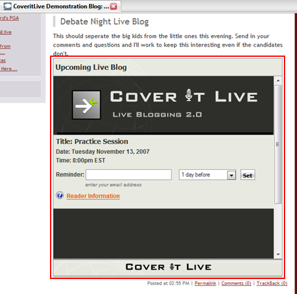The height and width of the screenshot is (294, 297).
Task: Click the 'Title: Practice Session' text
Action: 92,142
